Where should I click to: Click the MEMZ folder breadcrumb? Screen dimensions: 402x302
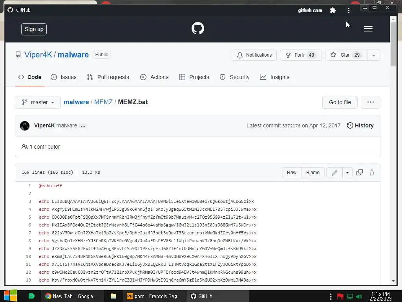(x=104, y=102)
